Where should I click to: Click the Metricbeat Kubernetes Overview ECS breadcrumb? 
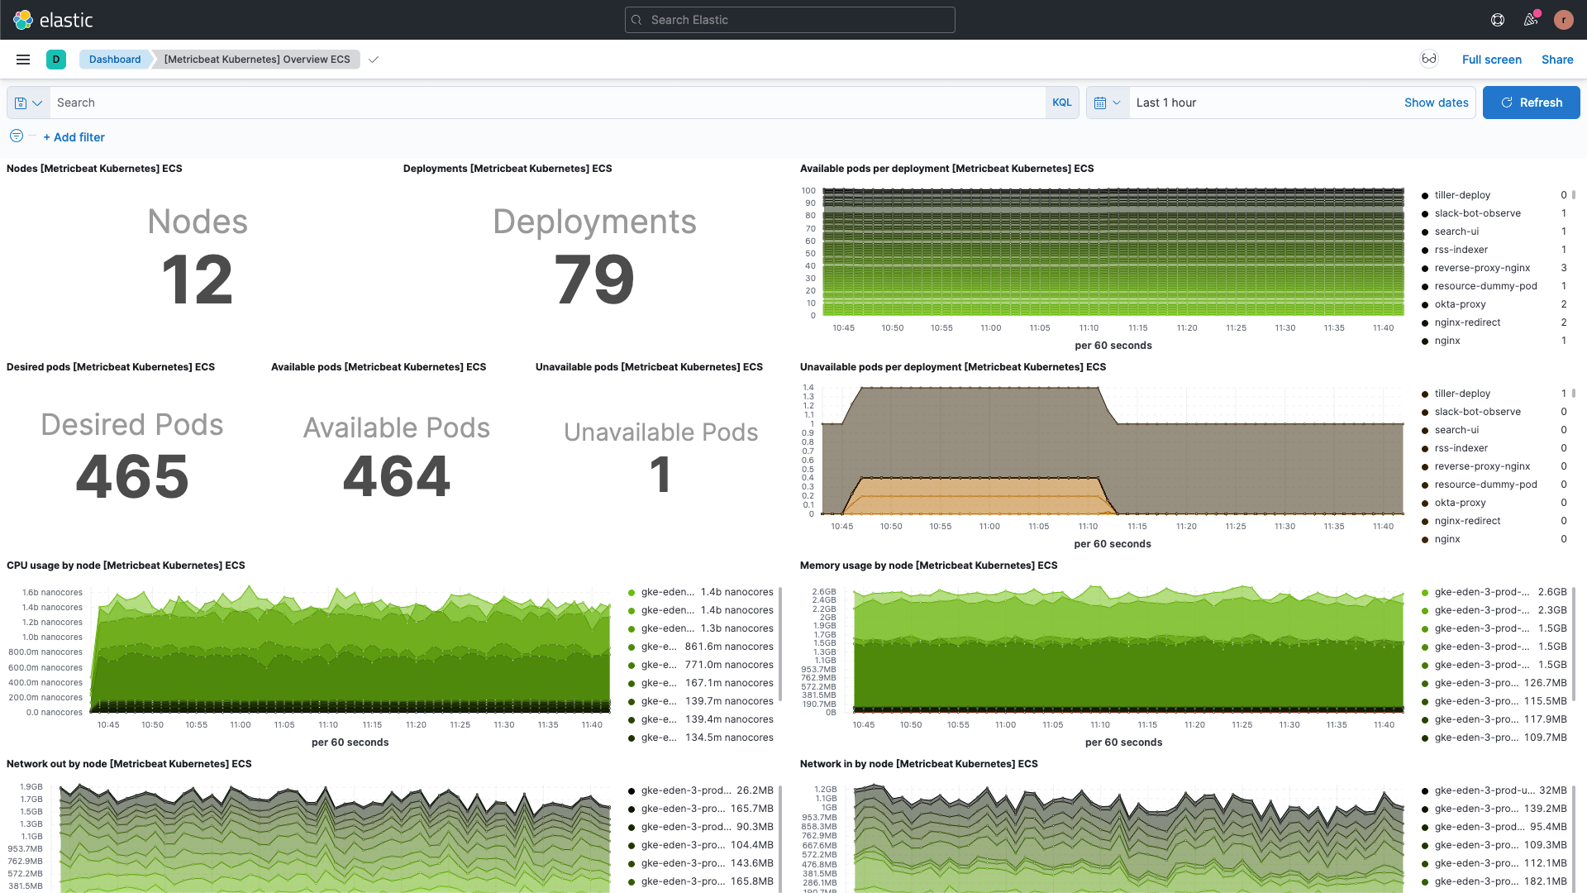pyautogui.click(x=257, y=60)
